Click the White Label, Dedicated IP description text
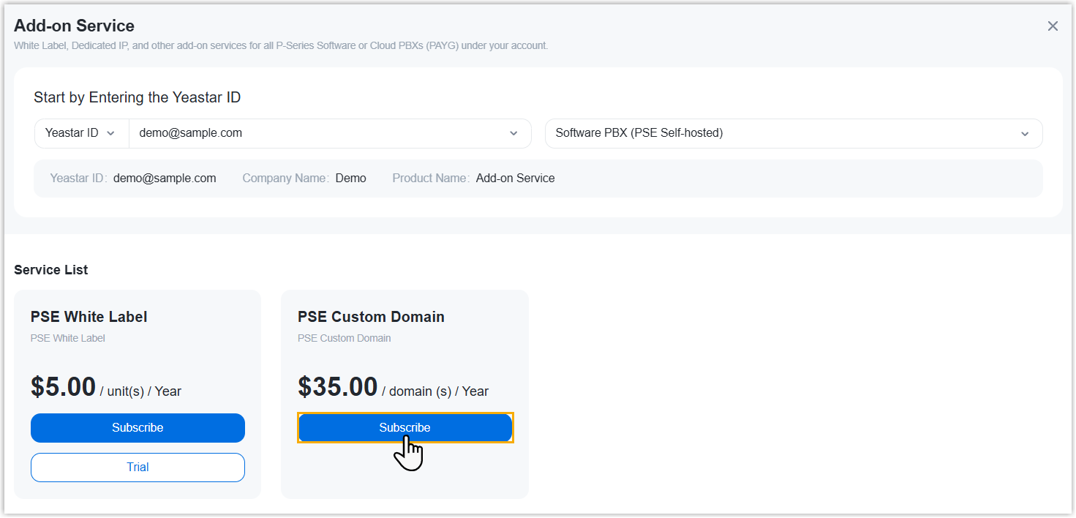Image resolution: width=1076 pixels, height=518 pixels. [280, 45]
